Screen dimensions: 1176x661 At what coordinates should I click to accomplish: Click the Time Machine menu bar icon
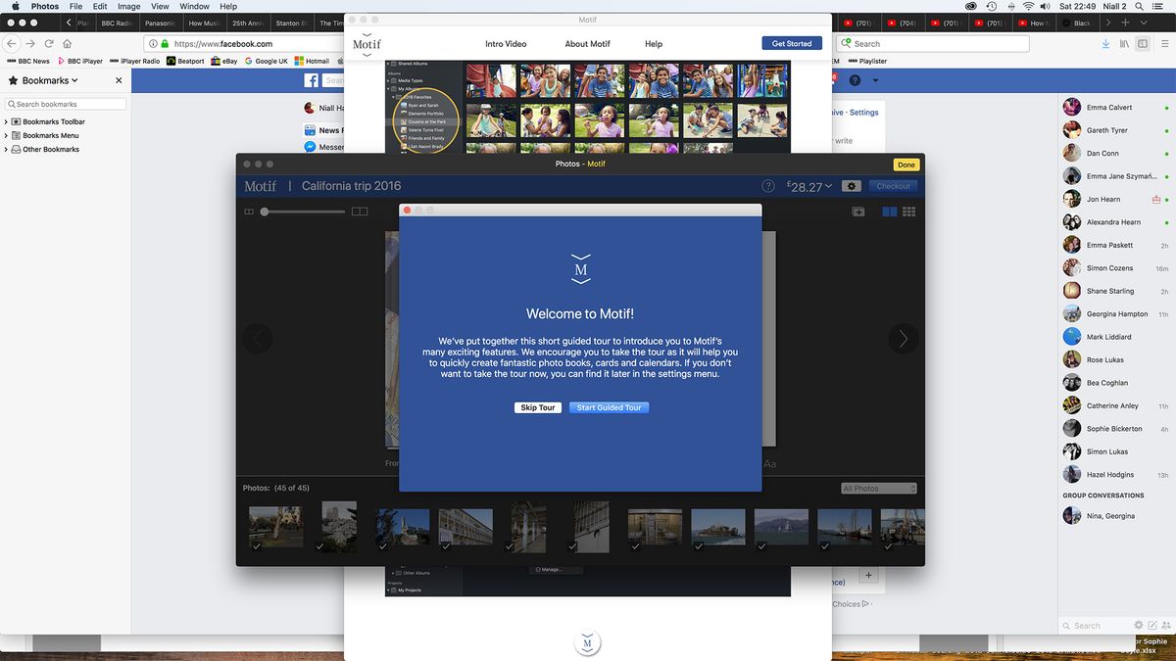click(x=991, y=6)
